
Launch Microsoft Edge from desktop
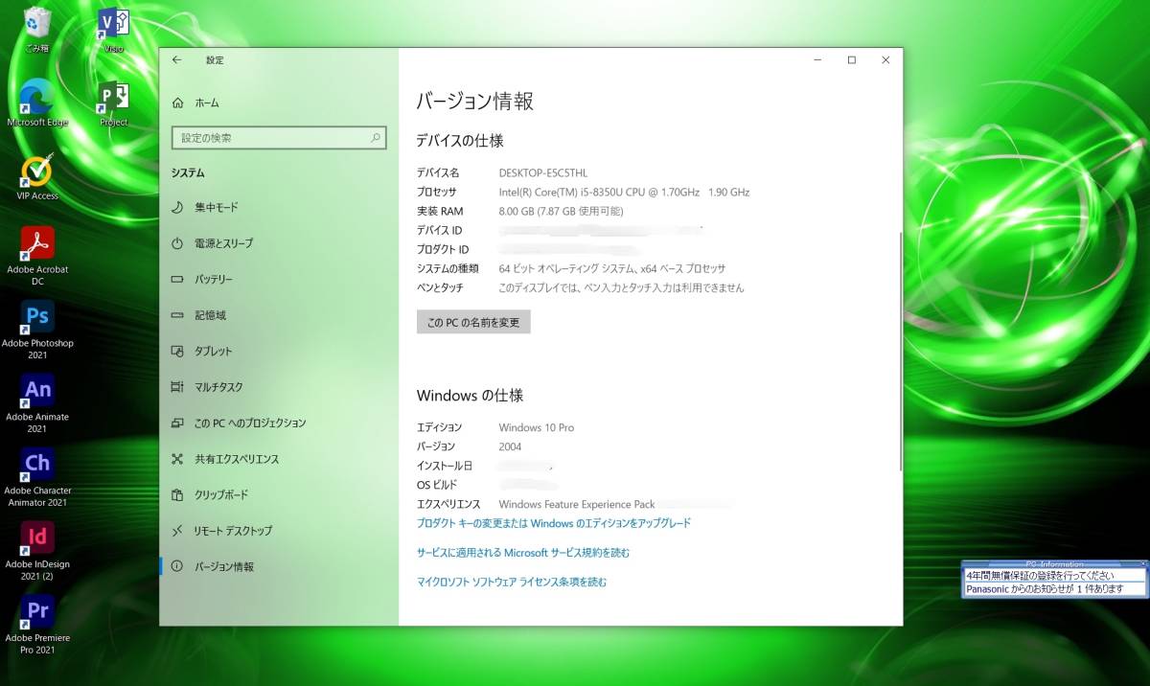(x=37, y=103)
